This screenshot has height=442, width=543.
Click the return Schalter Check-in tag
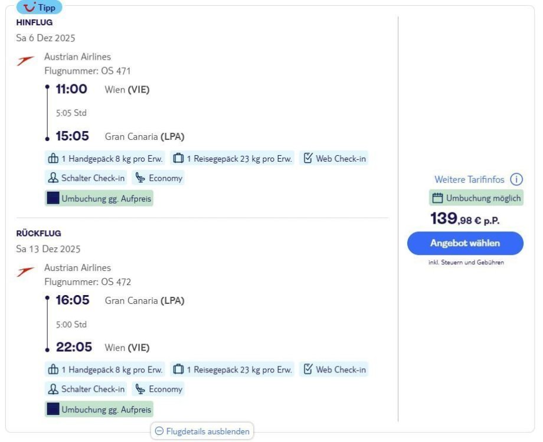[86, 389]
